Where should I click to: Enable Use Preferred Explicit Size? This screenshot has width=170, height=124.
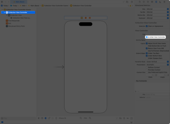click(x=147, y=73)
